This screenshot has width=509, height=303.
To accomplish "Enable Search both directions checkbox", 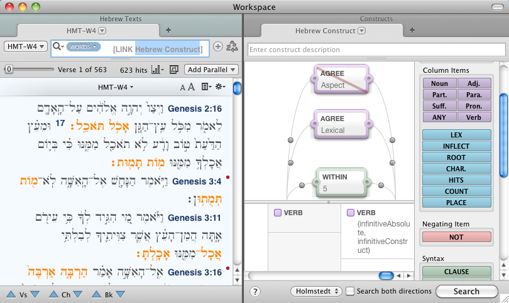I will coord(351,291).
